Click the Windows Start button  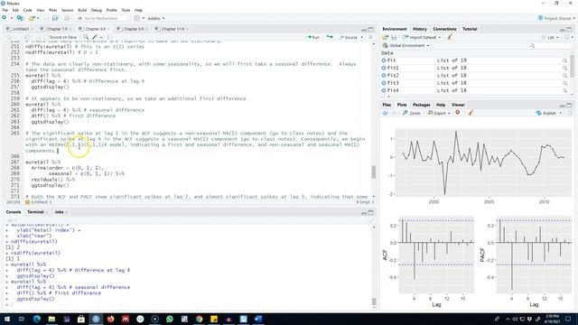tap(7, 319)
